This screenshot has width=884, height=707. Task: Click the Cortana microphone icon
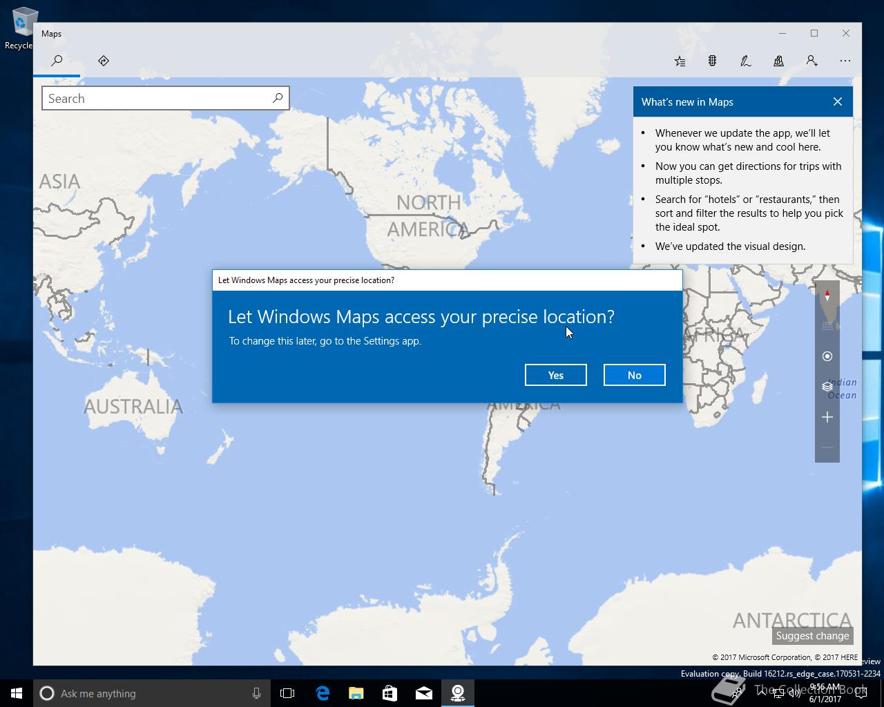point(256,693)
